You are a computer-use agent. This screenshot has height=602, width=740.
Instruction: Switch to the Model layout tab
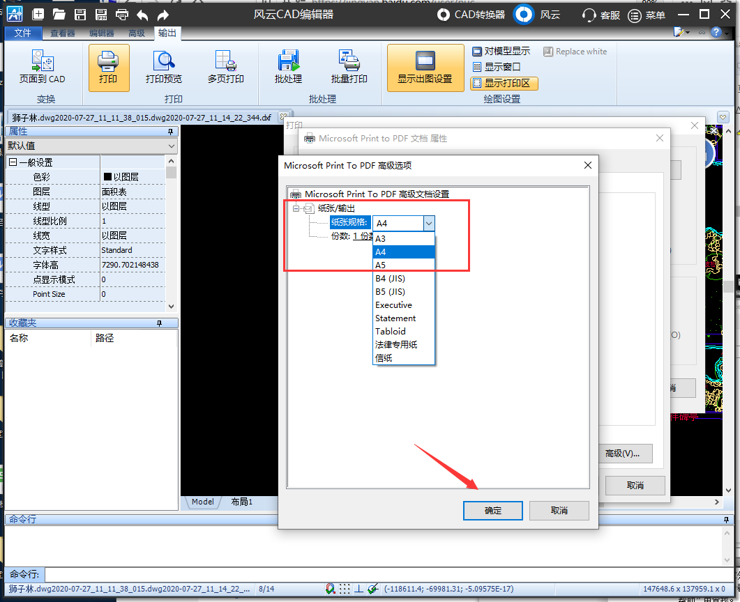point(202,502)
